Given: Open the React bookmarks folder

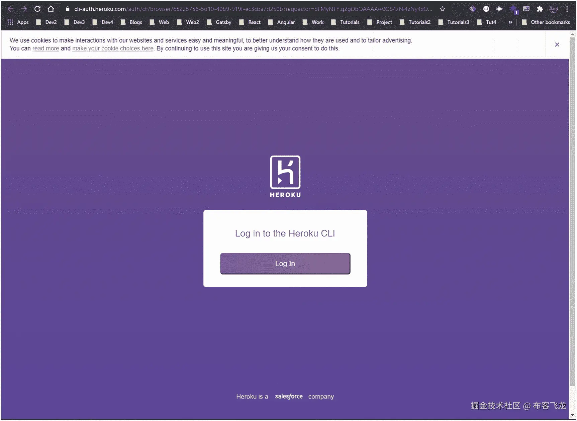Looking at the screenshot, I should point(250,22).
